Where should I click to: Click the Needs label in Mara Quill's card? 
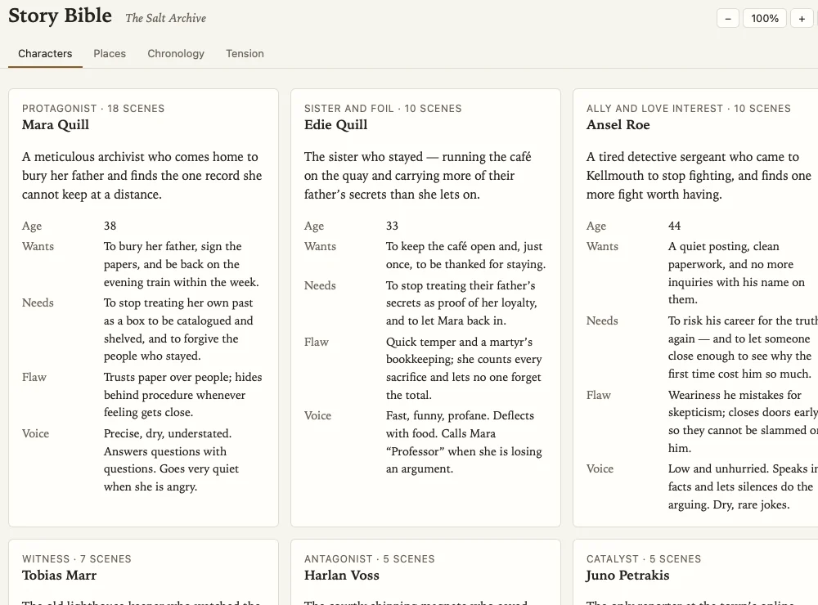[x=38, y=302]
